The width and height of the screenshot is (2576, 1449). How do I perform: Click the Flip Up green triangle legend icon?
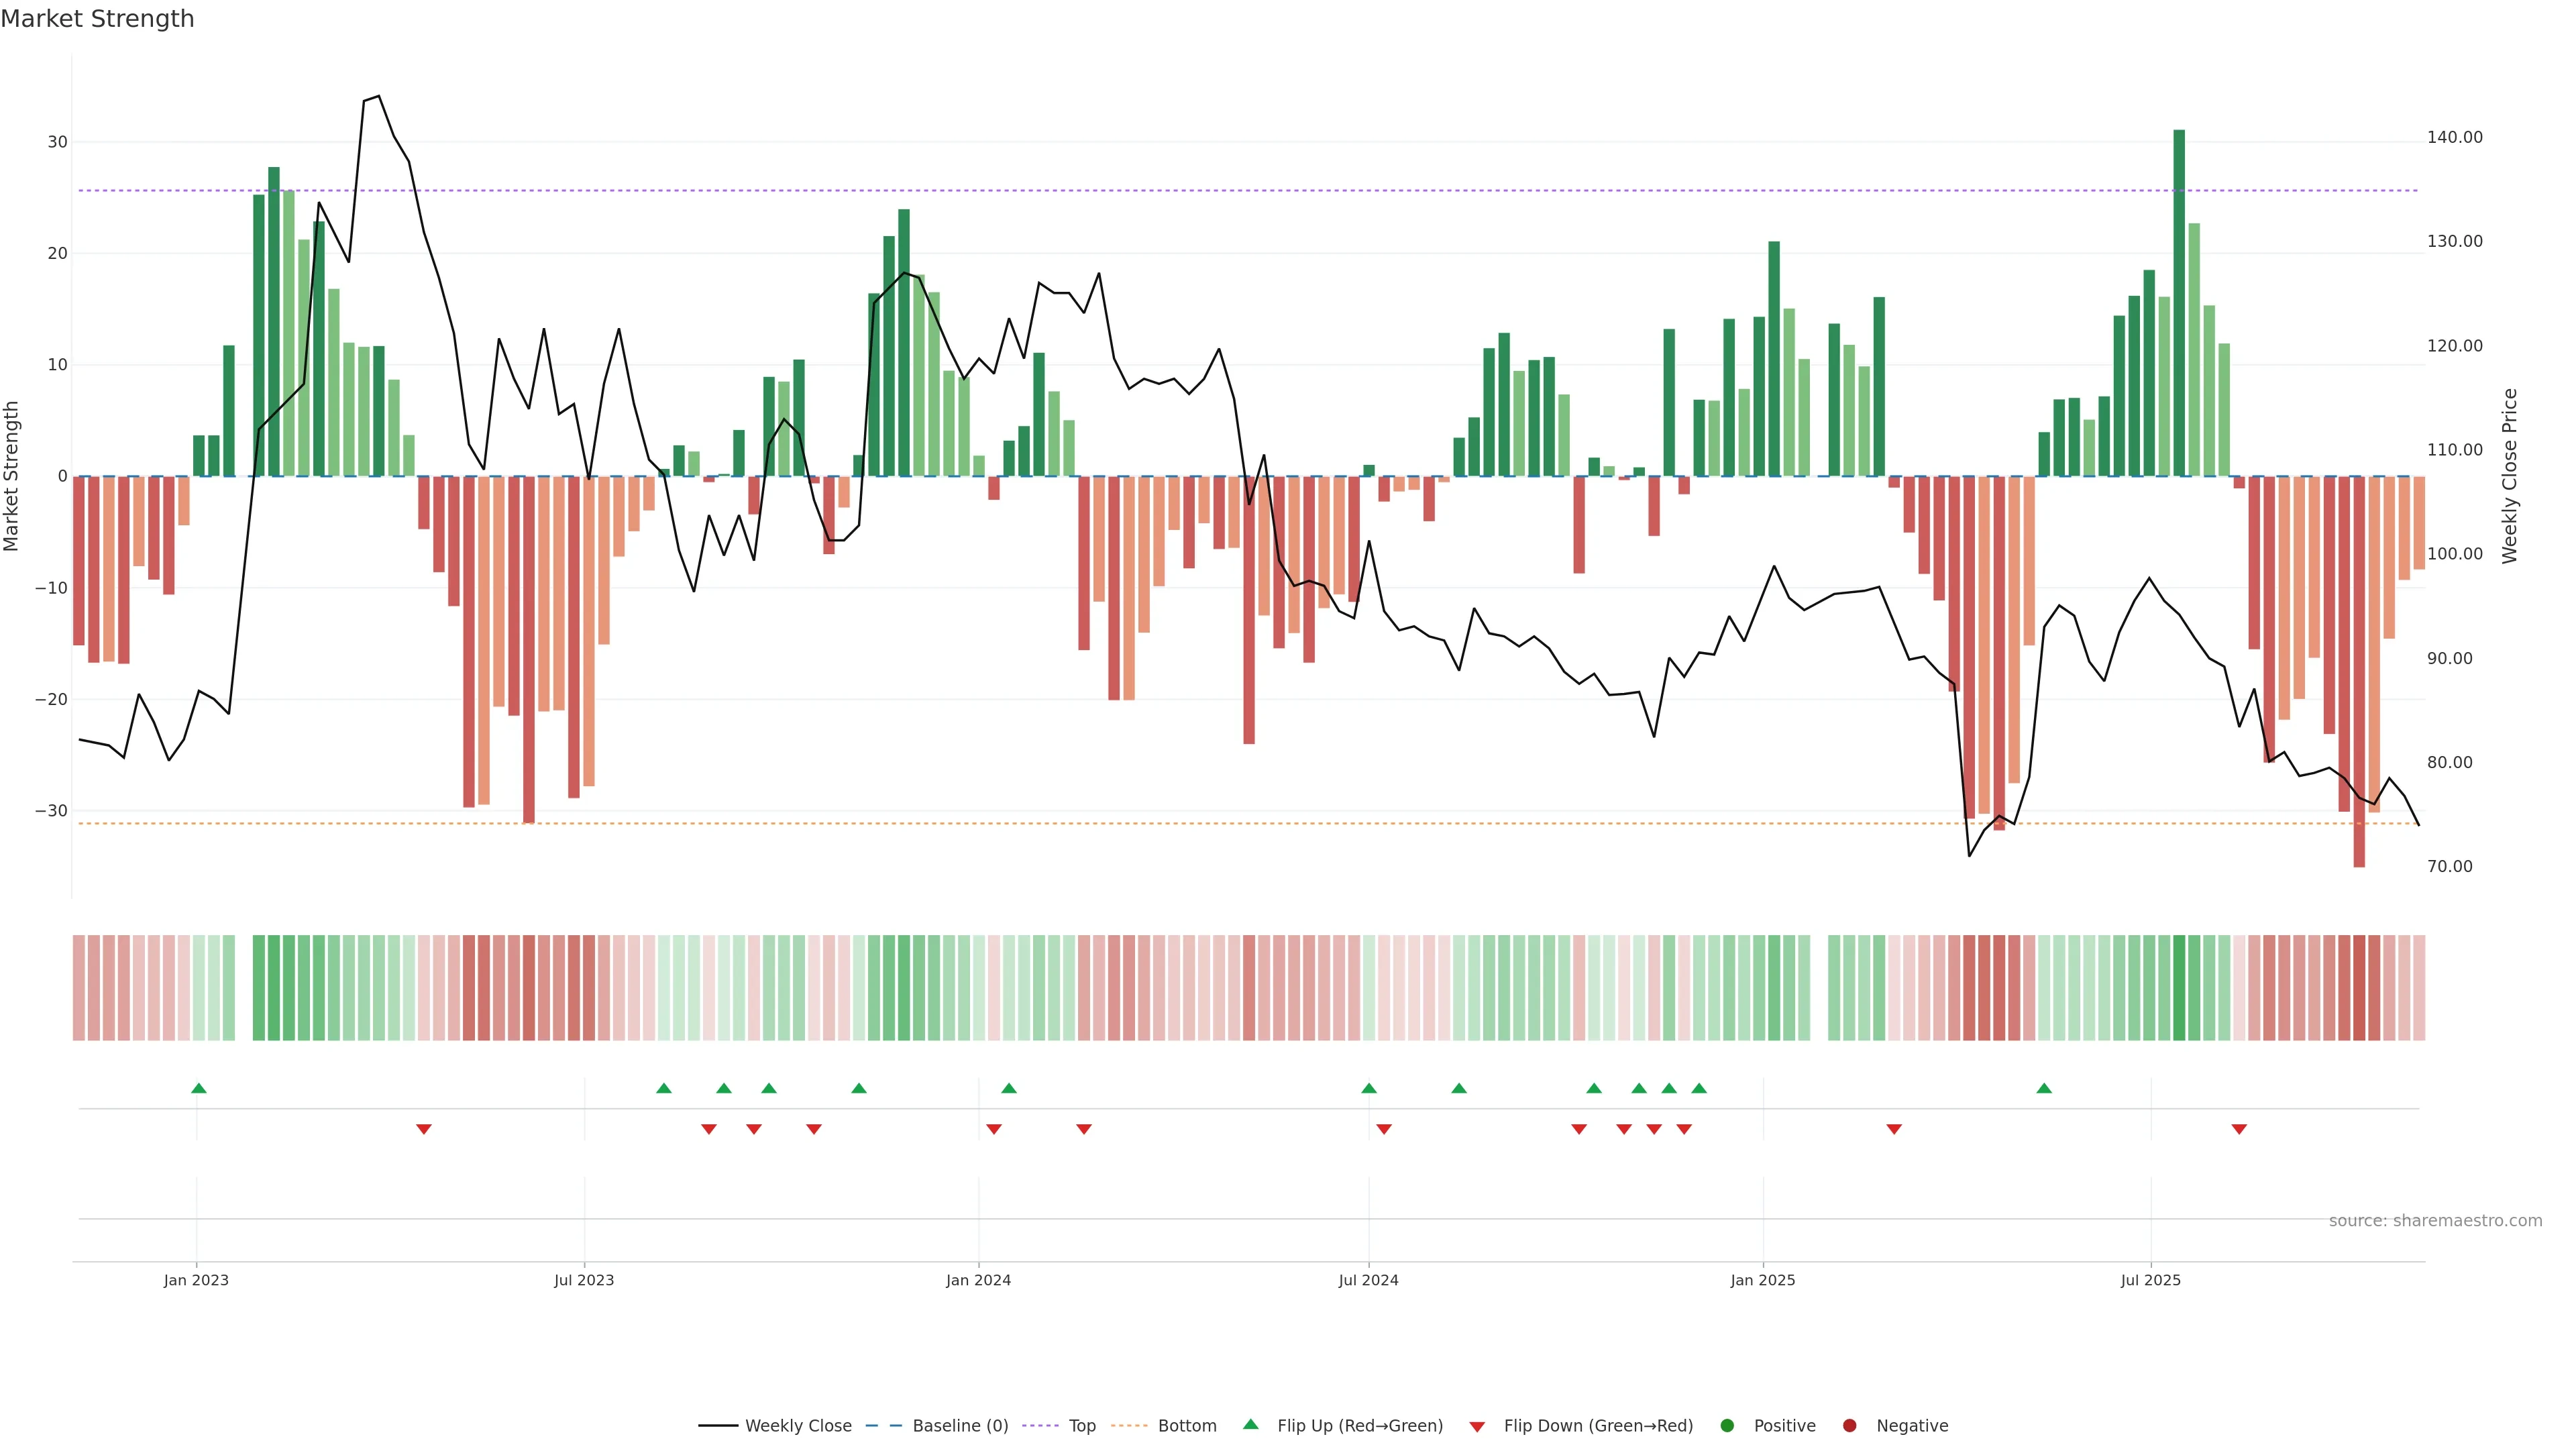click(1250, 1424)
